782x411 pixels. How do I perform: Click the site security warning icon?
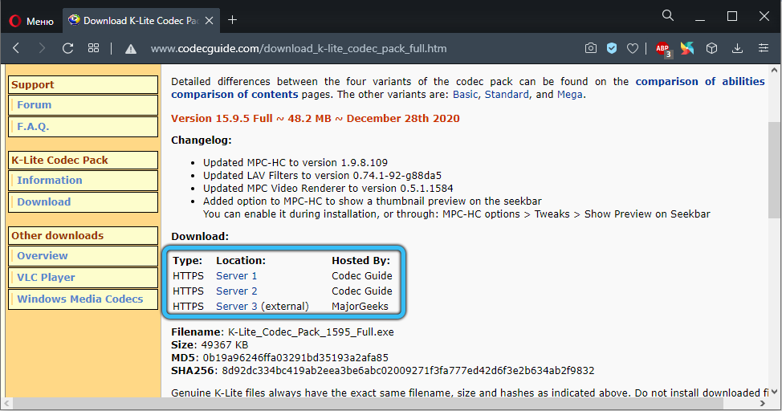pos(131,48)
